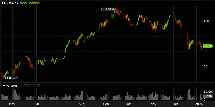This screenshot has height=107, width=215.
Task: Click the green 91.72 current price tag
Action: click(208, 46)
